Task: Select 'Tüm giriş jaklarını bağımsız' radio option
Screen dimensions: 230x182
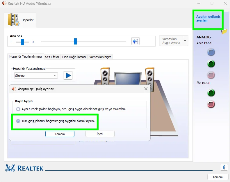Action: coord(18,121)
